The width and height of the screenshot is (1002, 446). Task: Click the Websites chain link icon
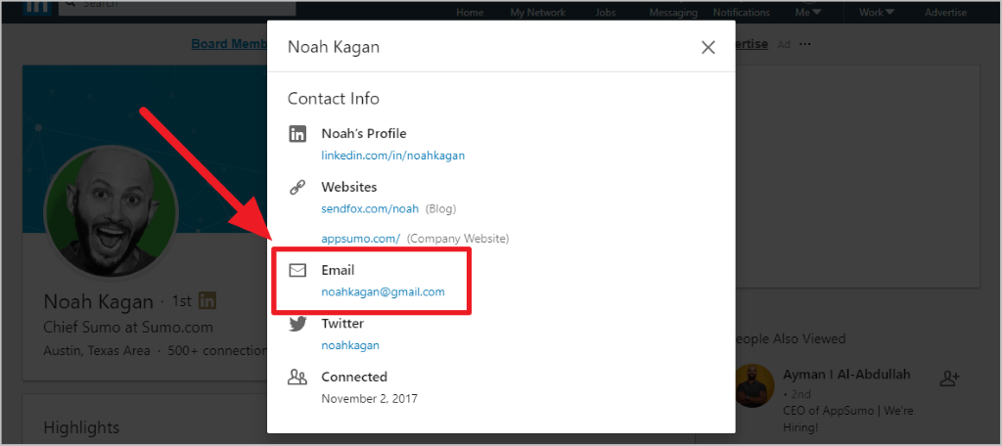297,187
